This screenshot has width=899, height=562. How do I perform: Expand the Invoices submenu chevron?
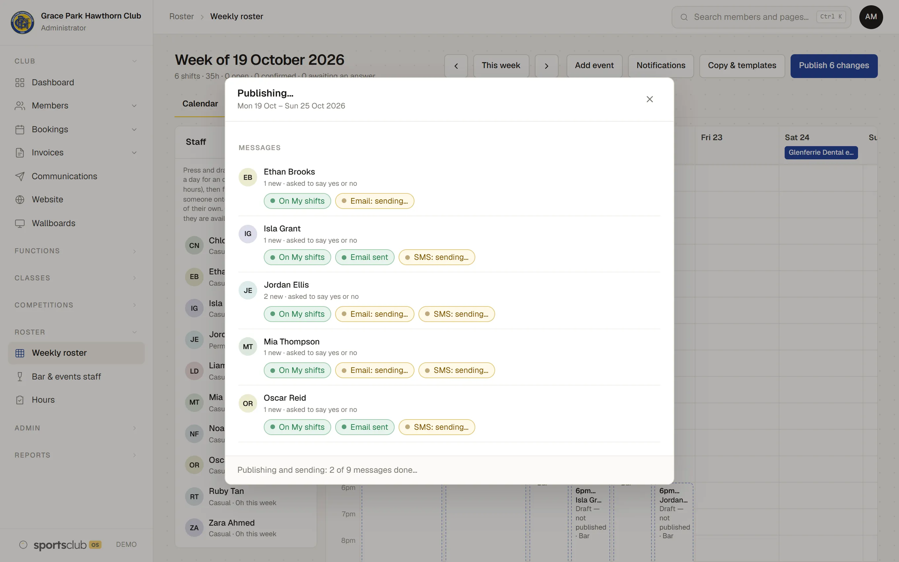tap(134, 153)
